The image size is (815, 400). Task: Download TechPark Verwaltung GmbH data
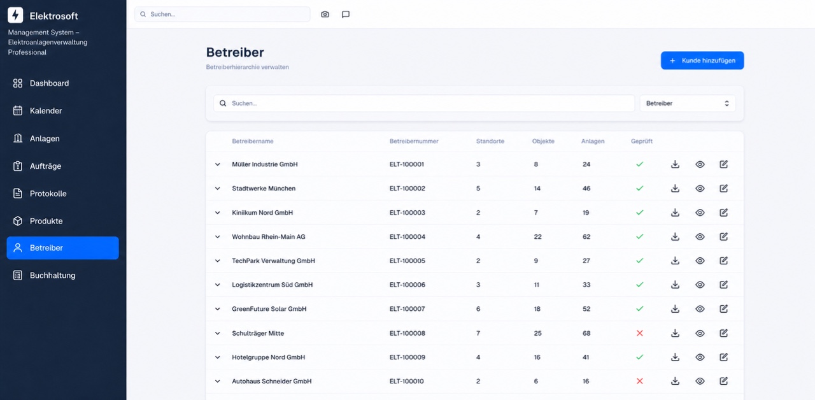(x=675, y=261)
